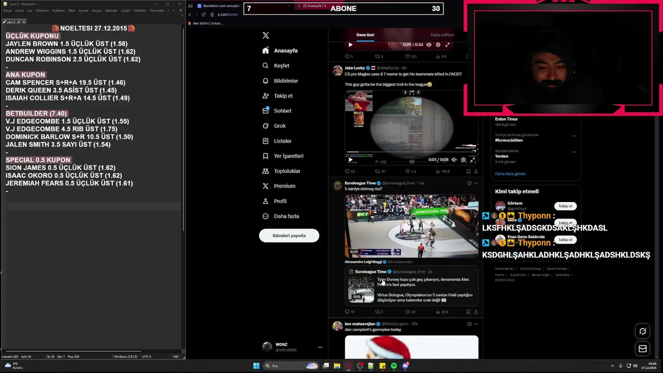Open Sohbet messages

coord(277,111)
